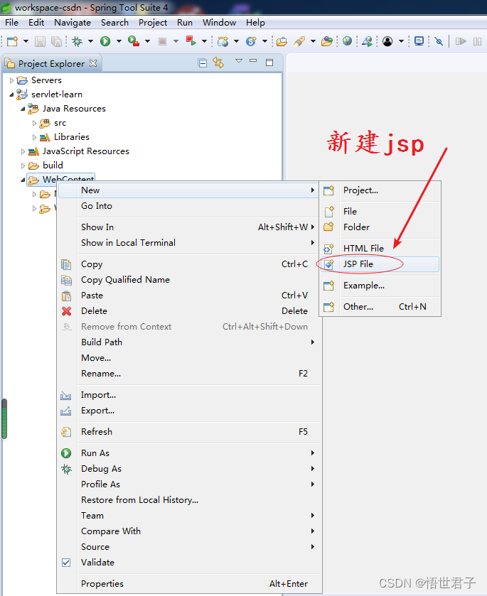The image size is (487, 596).
Task: Click the green Run toolbar button
Action: tap(105, 41)
